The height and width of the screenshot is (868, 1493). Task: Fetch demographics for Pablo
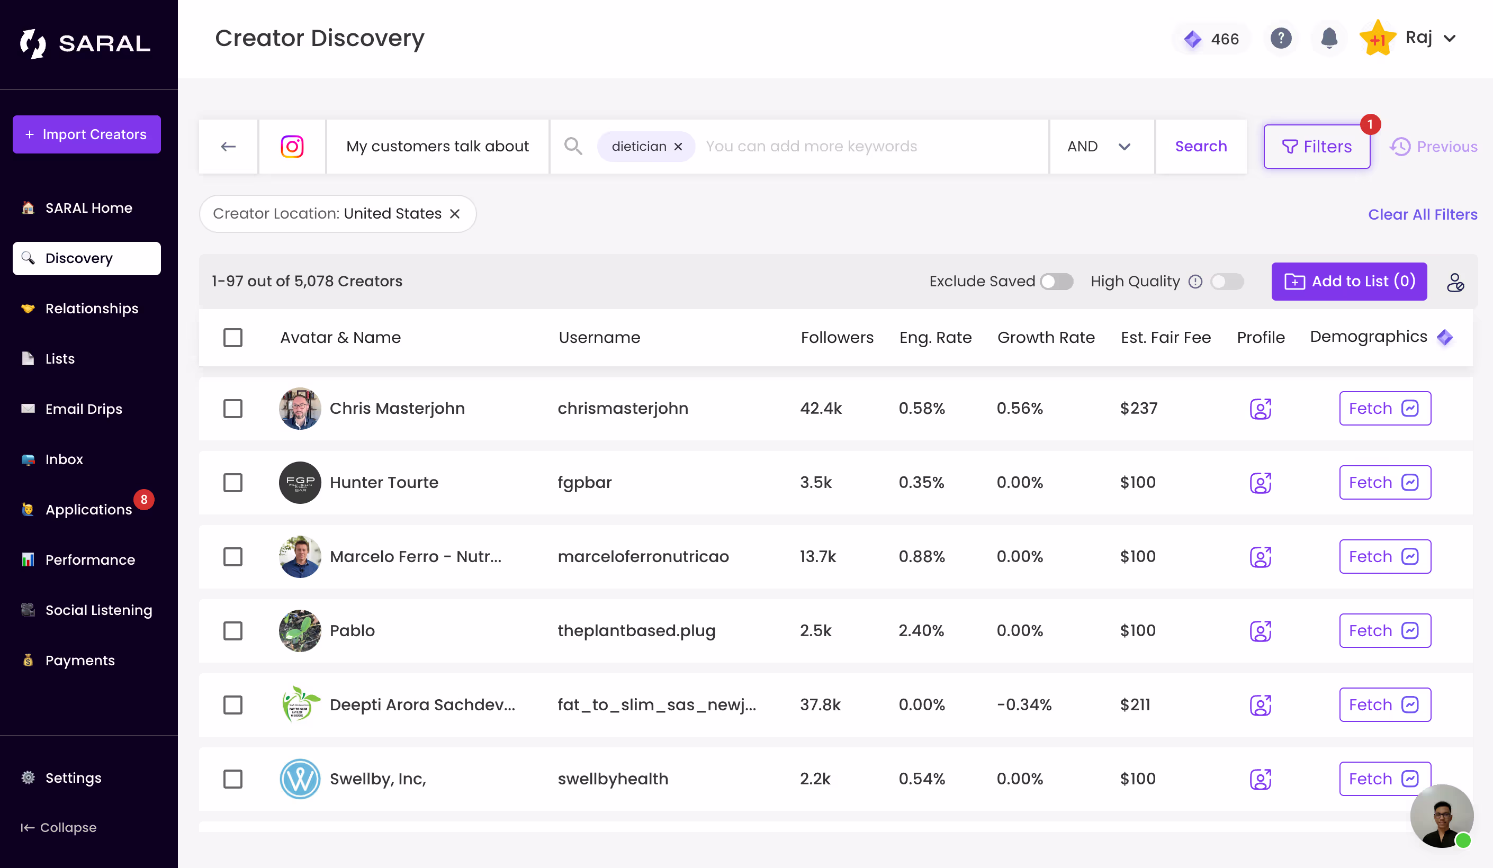(x=1384, y=630)
